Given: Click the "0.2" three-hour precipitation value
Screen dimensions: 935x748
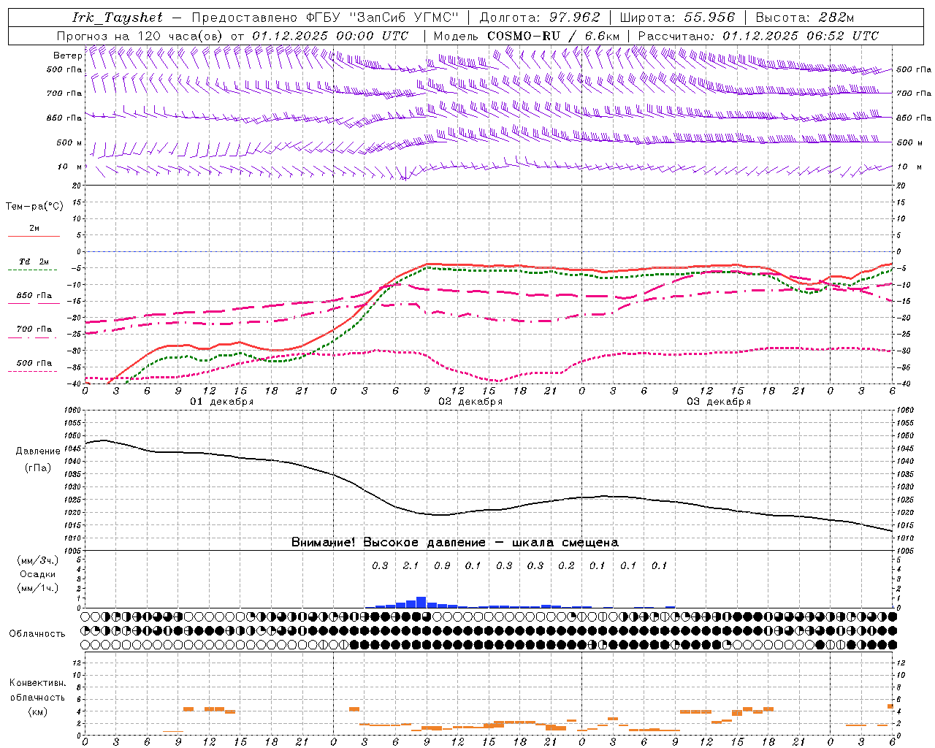Looking at the screenshot, I should coord(566,565).
